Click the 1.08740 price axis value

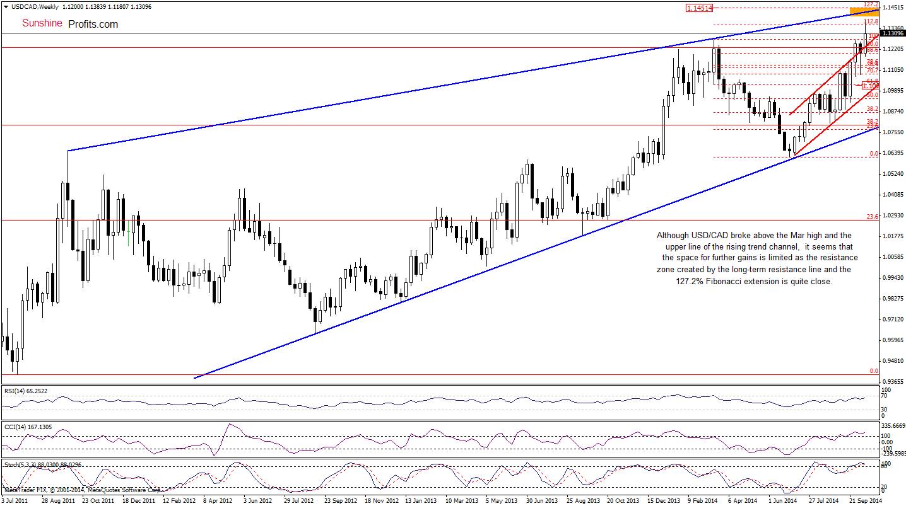892,112
